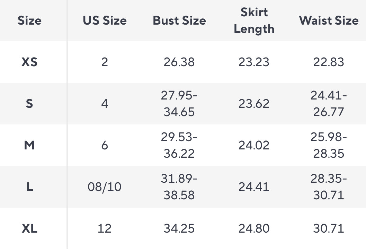The width and height of the screenshot is (366, 251).
Task: Select skirt length 24.02 cell
Action: [x=254, y=145]
